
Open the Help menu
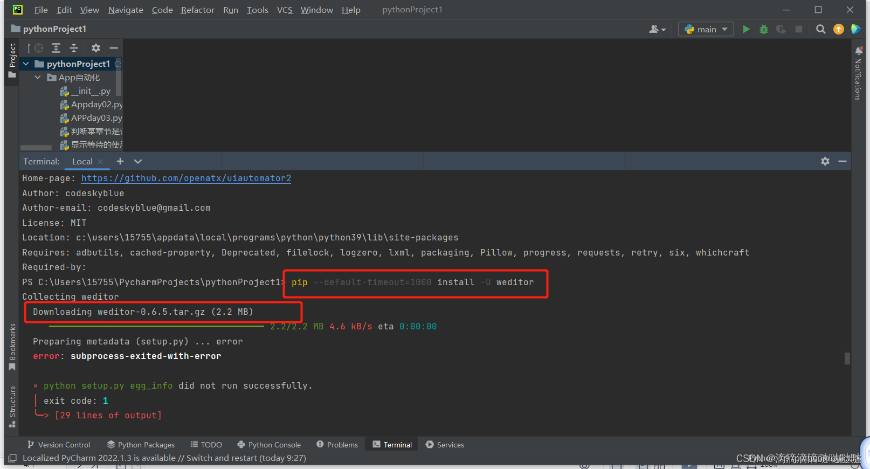(351, 10)
